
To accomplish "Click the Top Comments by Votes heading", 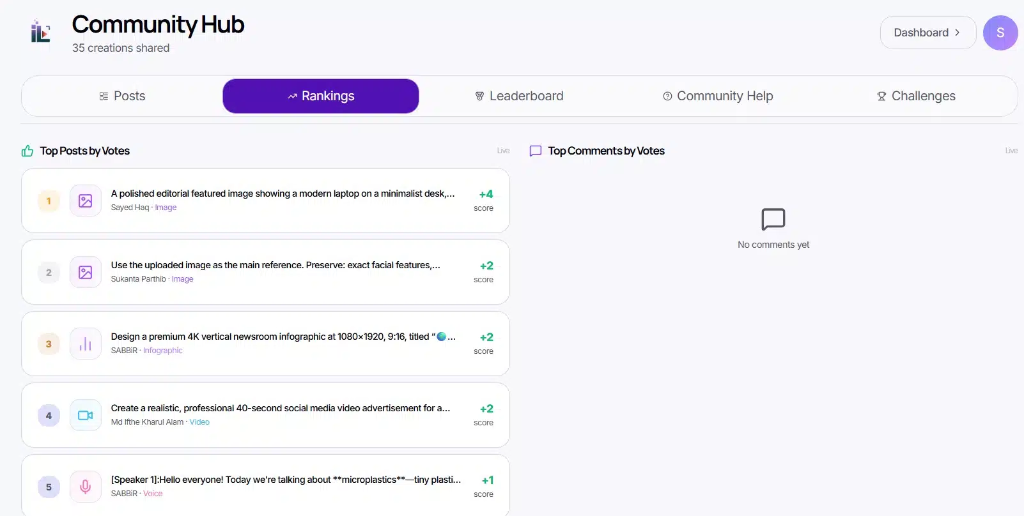I will [606, 151].
